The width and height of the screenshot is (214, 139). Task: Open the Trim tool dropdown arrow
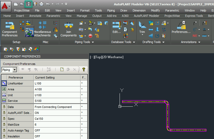tap(142, 35)
